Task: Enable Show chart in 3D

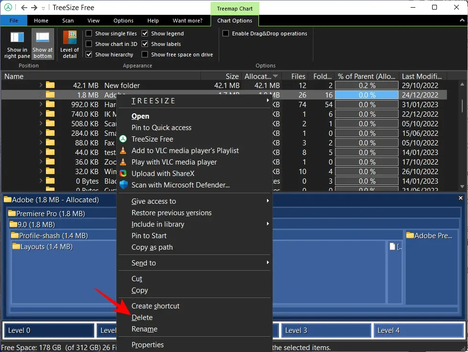Action: point(89,44)
